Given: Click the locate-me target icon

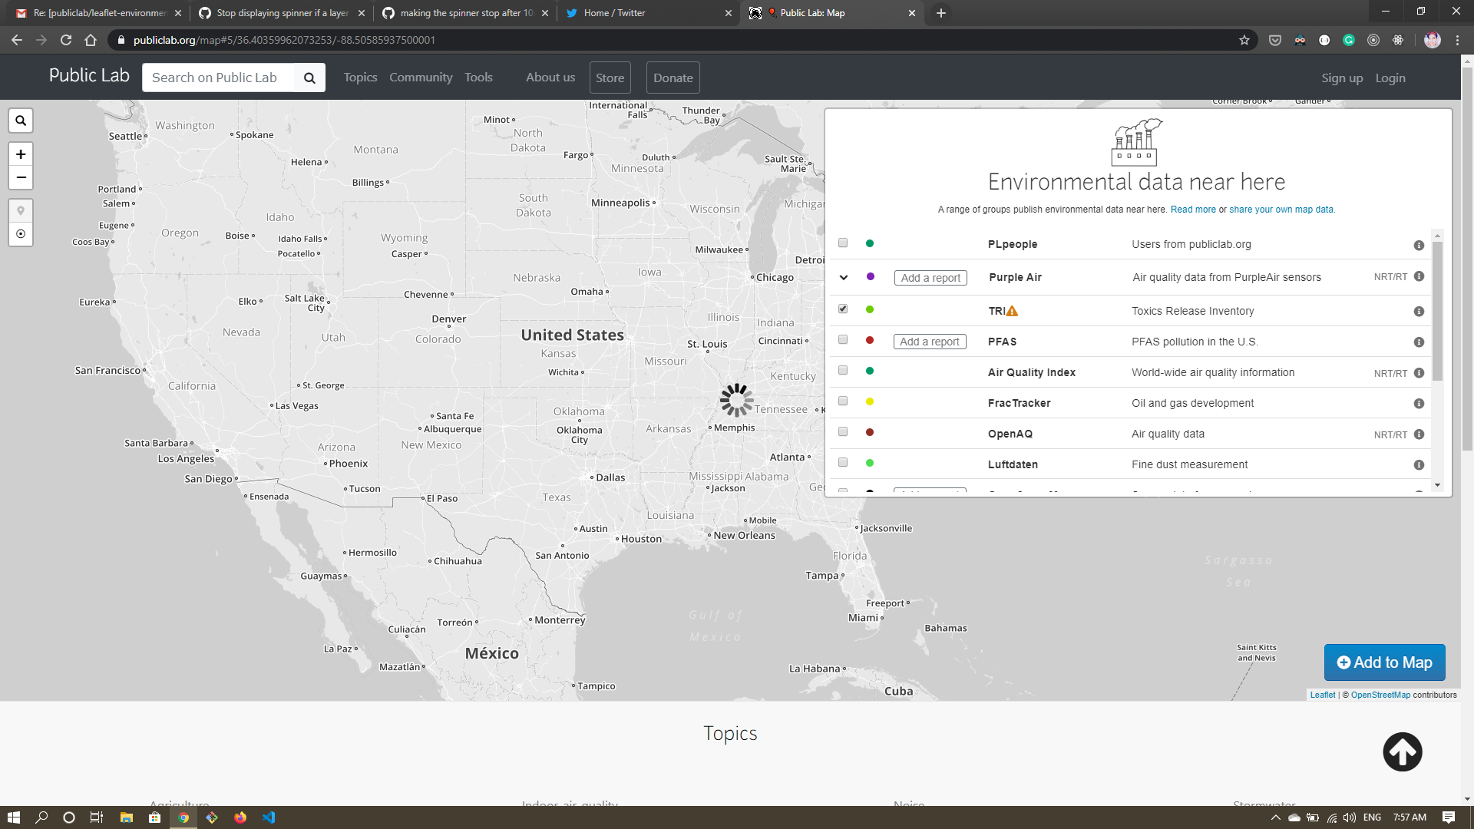Looking at the screenshot, I should 21,234.
